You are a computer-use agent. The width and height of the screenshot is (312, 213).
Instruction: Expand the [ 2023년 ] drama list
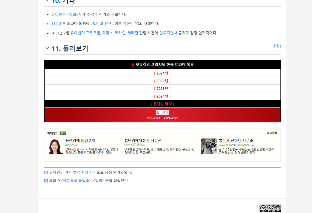162,89
